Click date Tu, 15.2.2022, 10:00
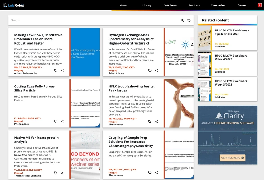 29,171
